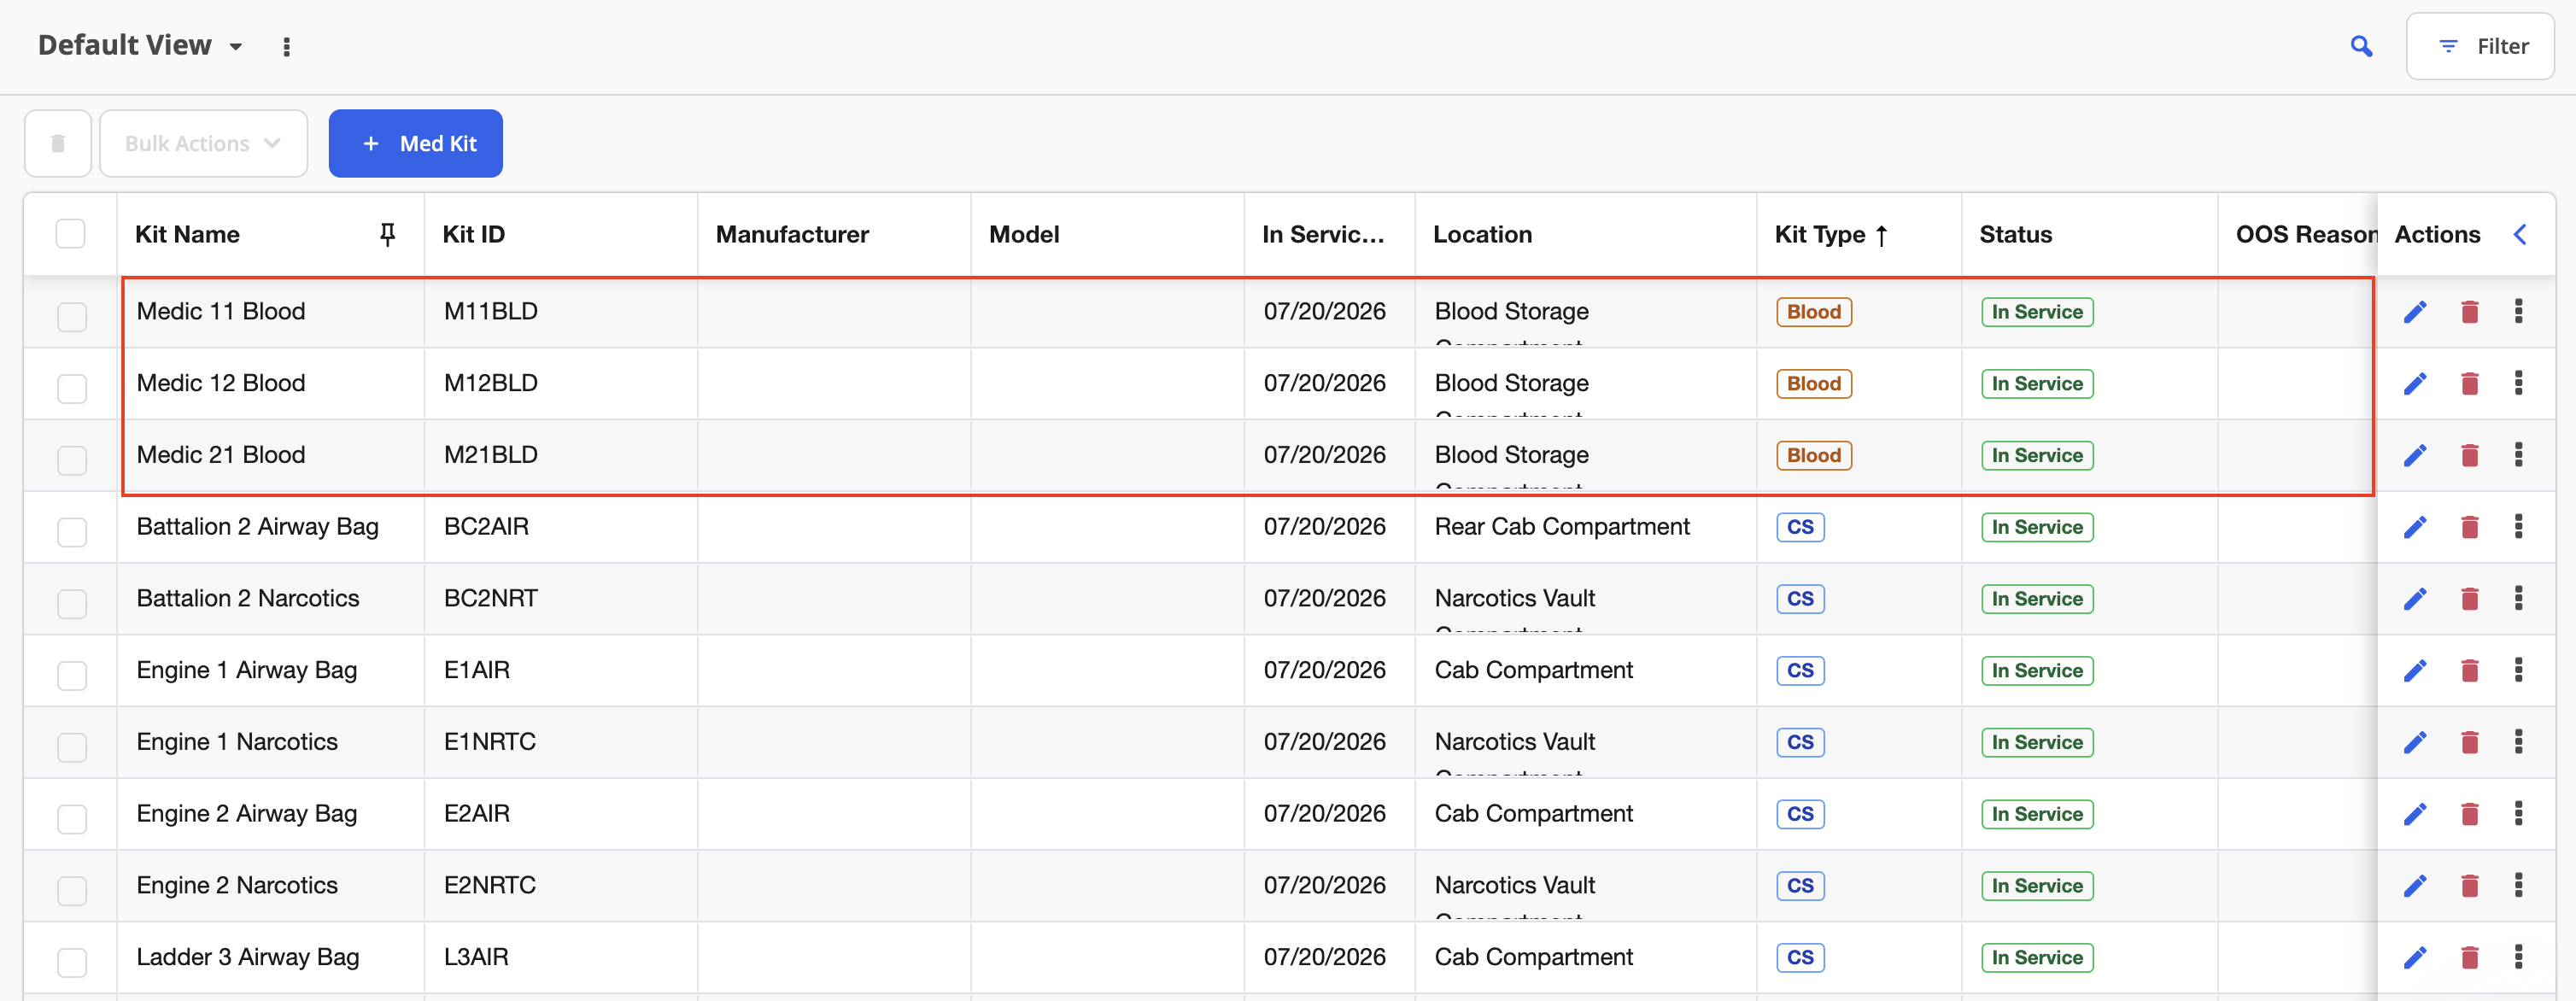Viewport: 2576px width, 1001px height.
Task: Unpin the Kit Name column pin icon
Action: [388, 234]
